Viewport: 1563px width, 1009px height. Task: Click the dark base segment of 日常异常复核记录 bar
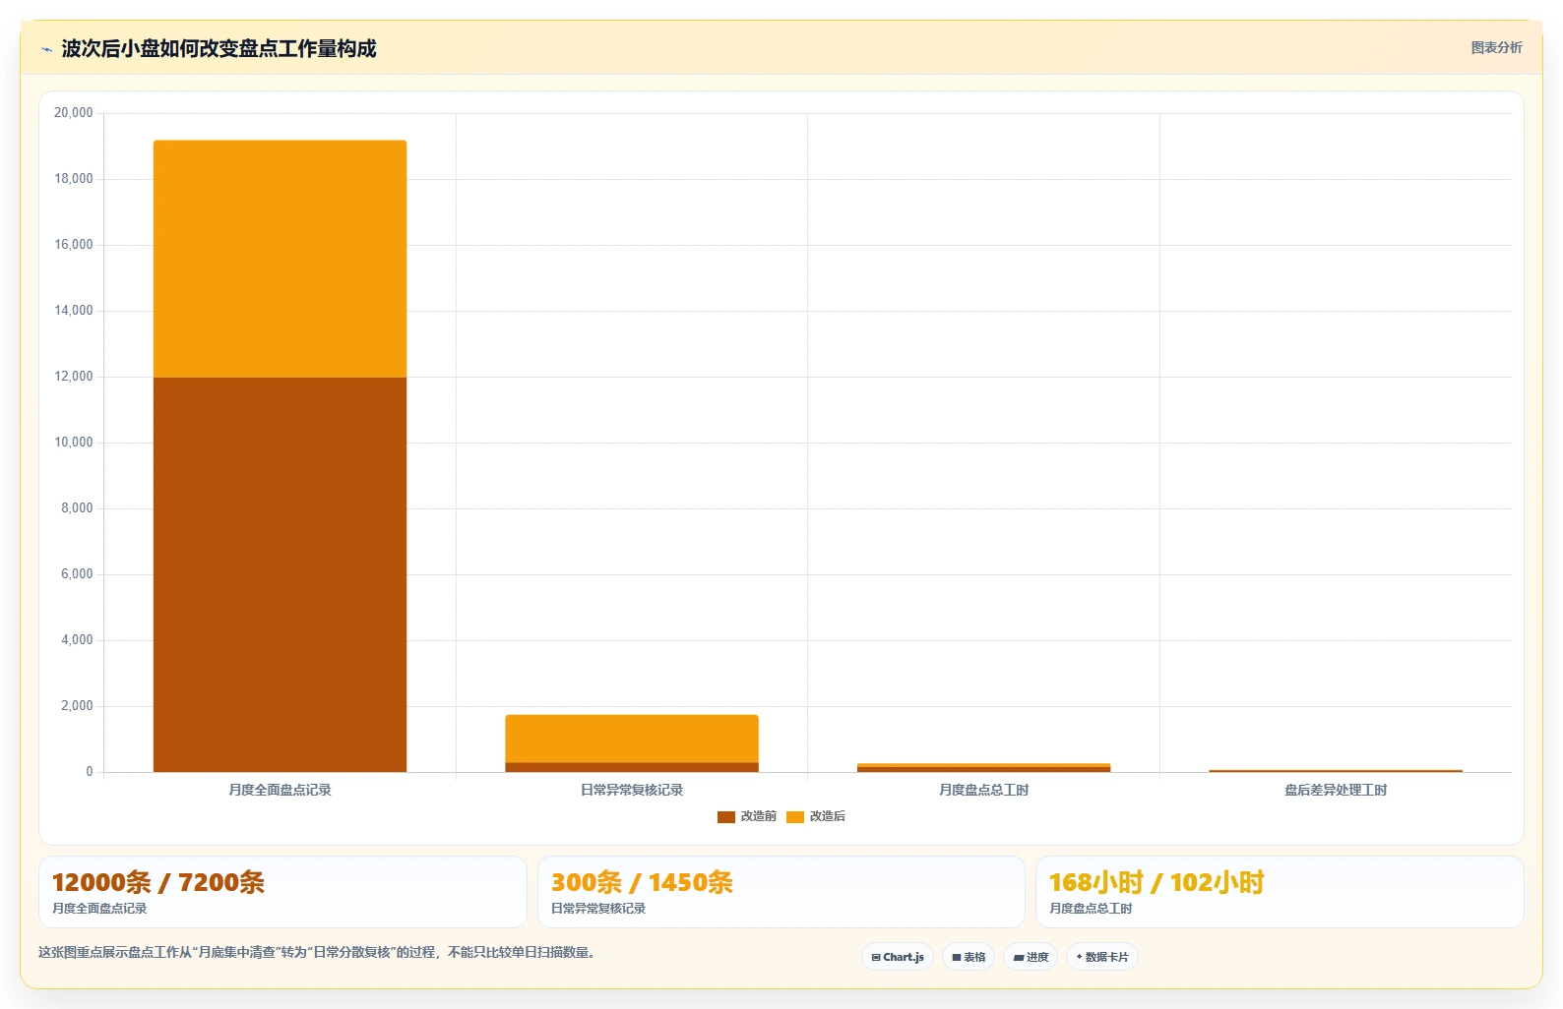[632, 767]
